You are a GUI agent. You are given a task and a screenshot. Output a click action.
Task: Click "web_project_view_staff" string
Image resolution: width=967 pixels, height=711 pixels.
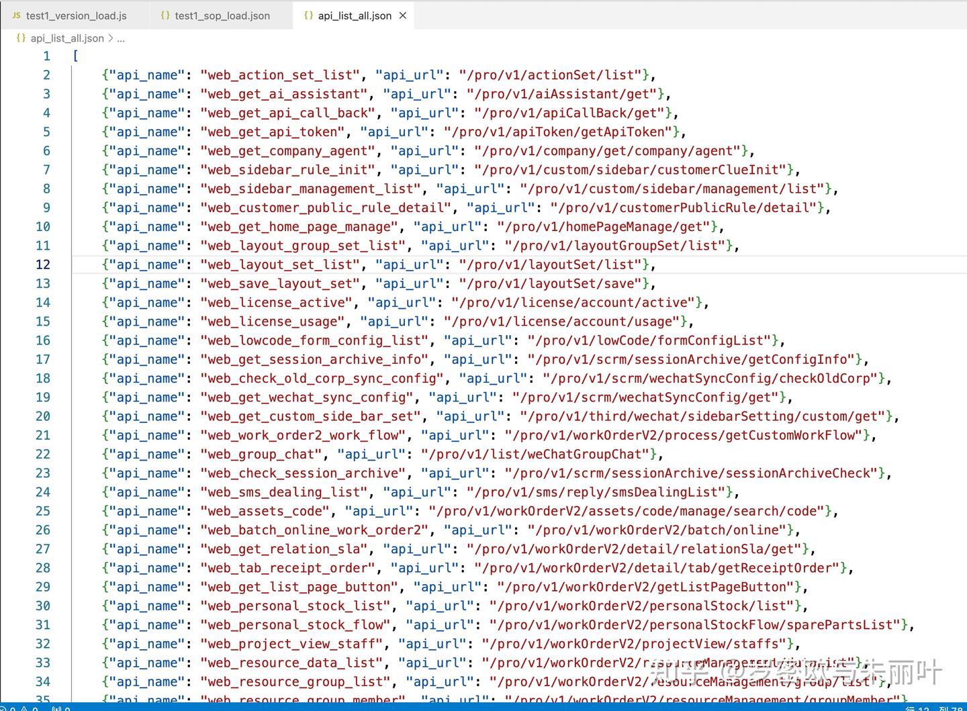pos(291,644)
